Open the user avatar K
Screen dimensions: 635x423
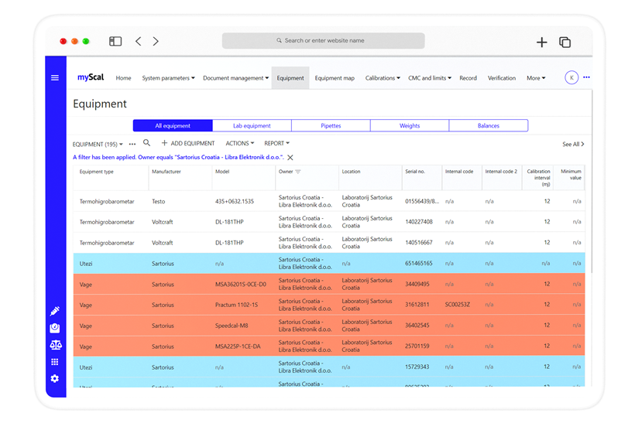click(x=571, y=78)
